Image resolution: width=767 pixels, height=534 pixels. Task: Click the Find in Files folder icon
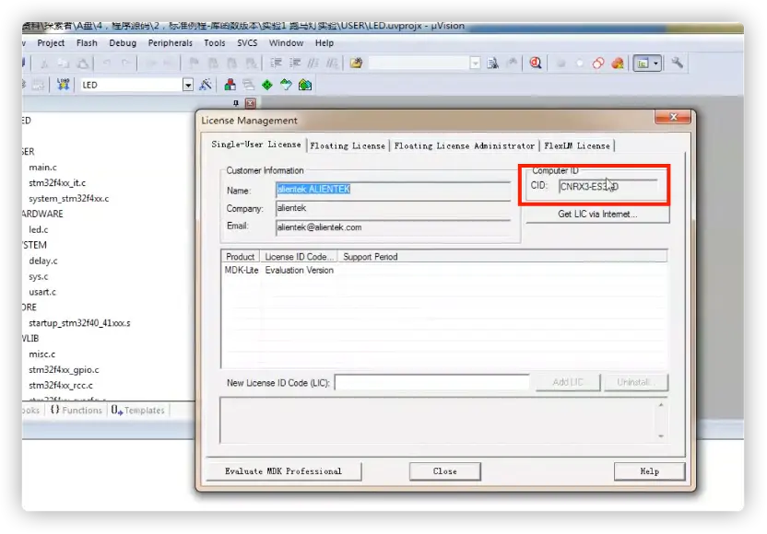[x=356, y=63]
